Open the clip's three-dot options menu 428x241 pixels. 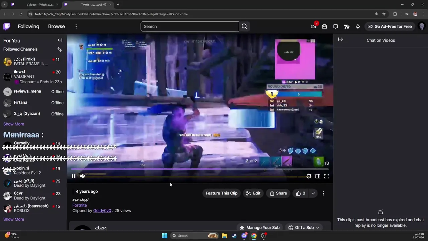click(x=323, y=193)
